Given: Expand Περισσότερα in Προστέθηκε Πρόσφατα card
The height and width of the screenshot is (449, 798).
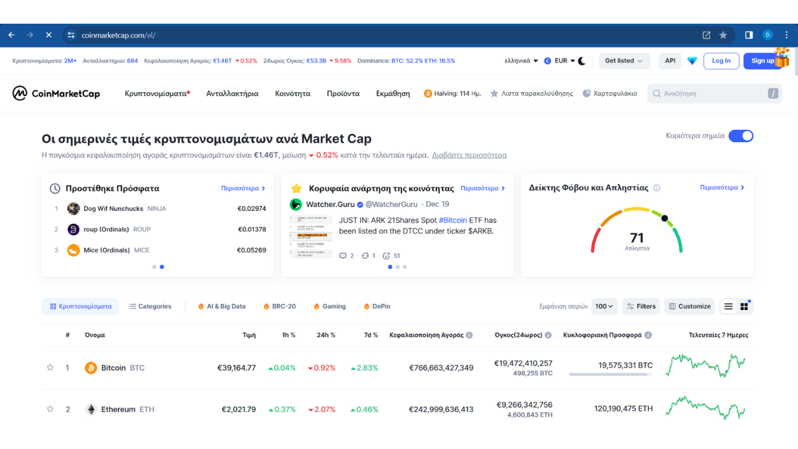Looking at the screenshot, I should tap(243, 188).
